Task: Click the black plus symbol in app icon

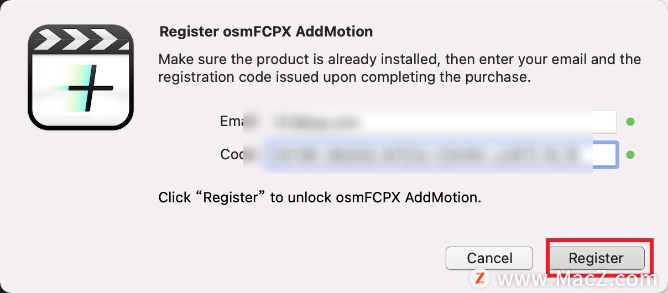Action: (x=90, y=87)
